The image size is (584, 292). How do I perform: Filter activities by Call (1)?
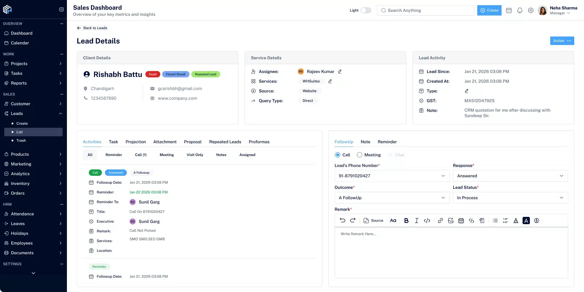pyautogui.click(x=141, y=155)
